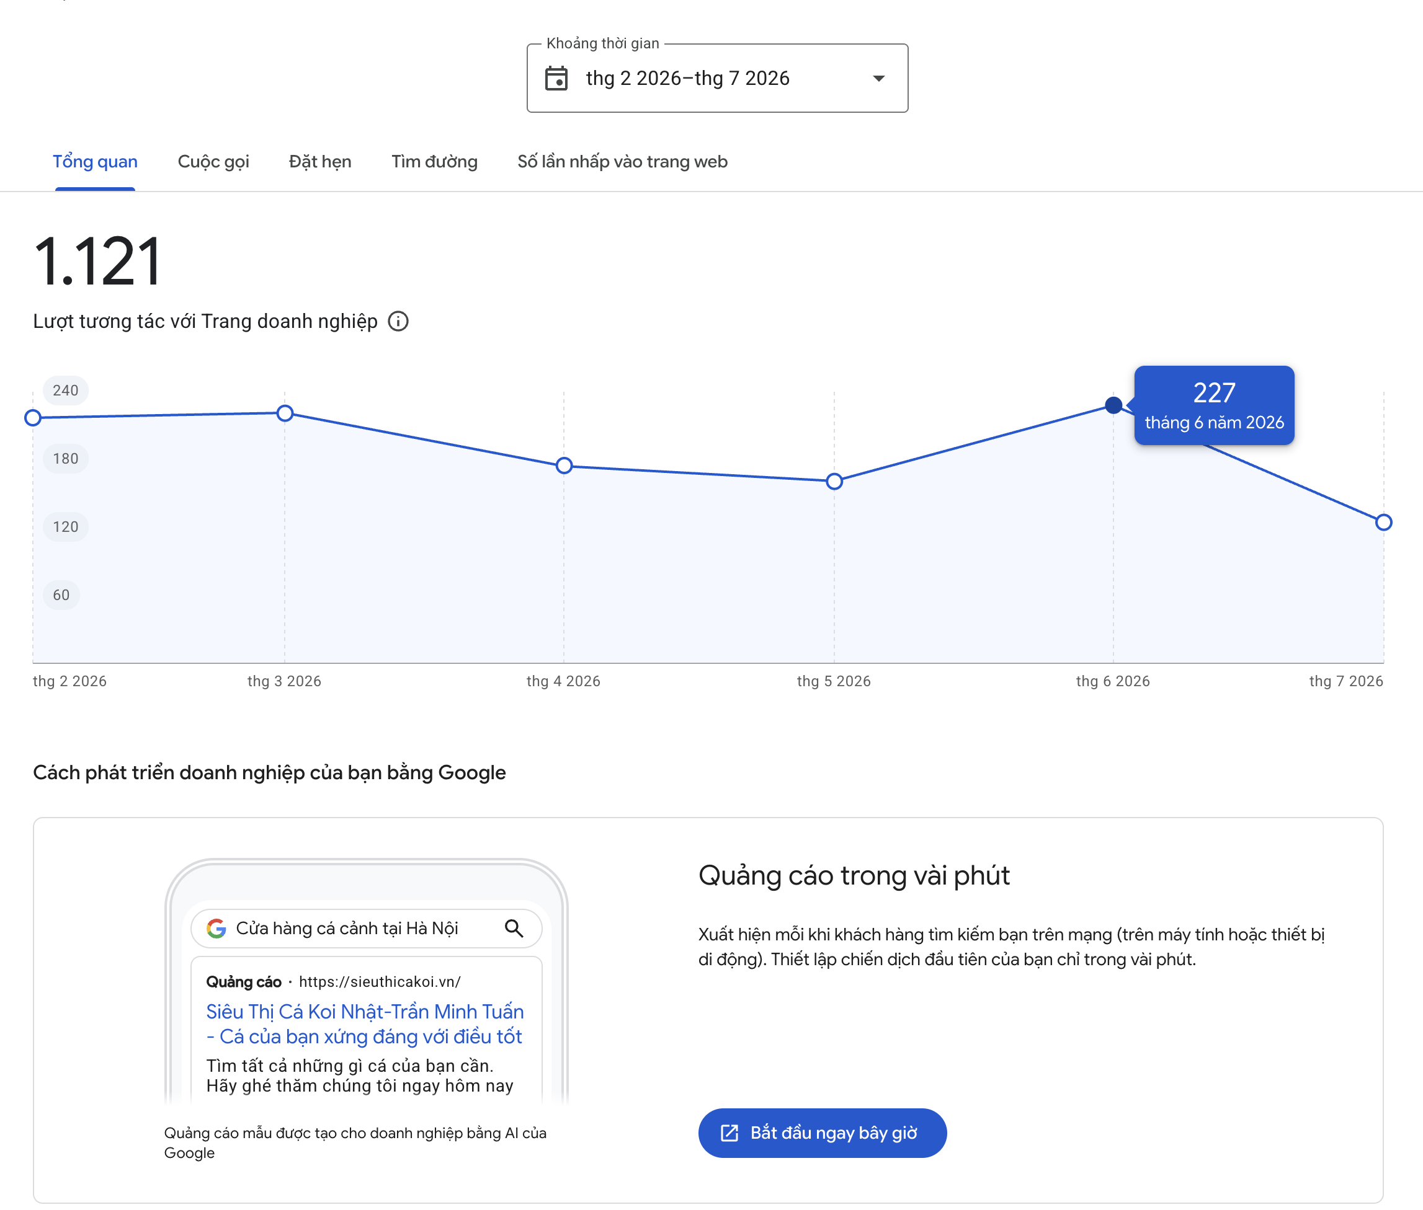Click the 240 y-axis label
This screenshot has width=1423, height=1210.
tap(66, 391)
